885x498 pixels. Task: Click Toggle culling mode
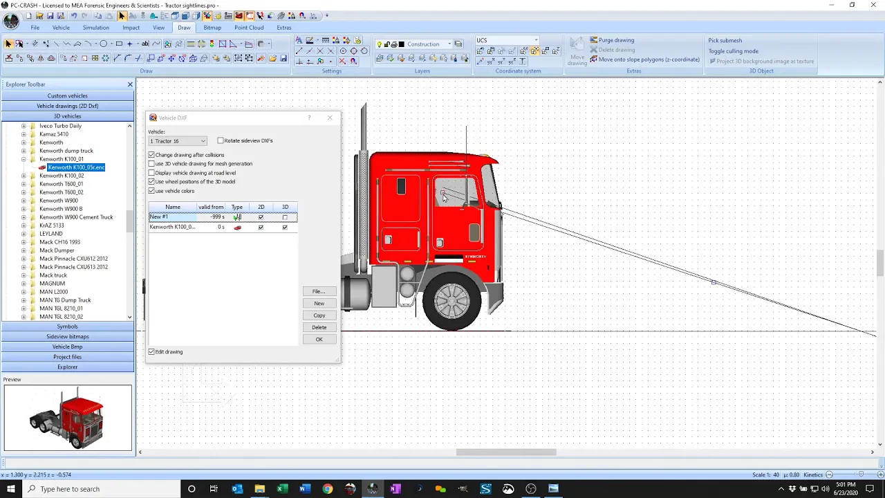tap(733, 50)
